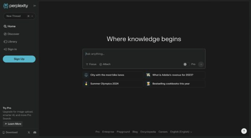The image size is (251, 138).
Task: Click the books icon beside Library
Action: tap(5, 42)
